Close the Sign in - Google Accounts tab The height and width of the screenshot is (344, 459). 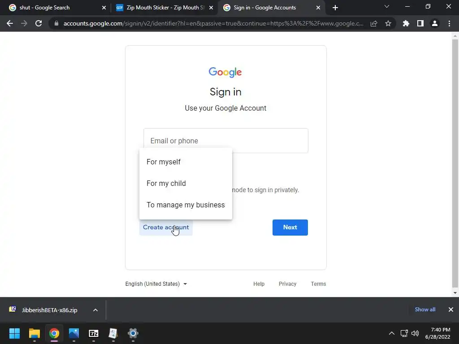pos(318,8)
